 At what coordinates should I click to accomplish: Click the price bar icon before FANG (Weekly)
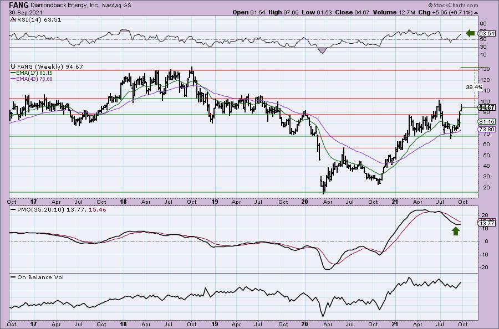click(x=13, y=67)
